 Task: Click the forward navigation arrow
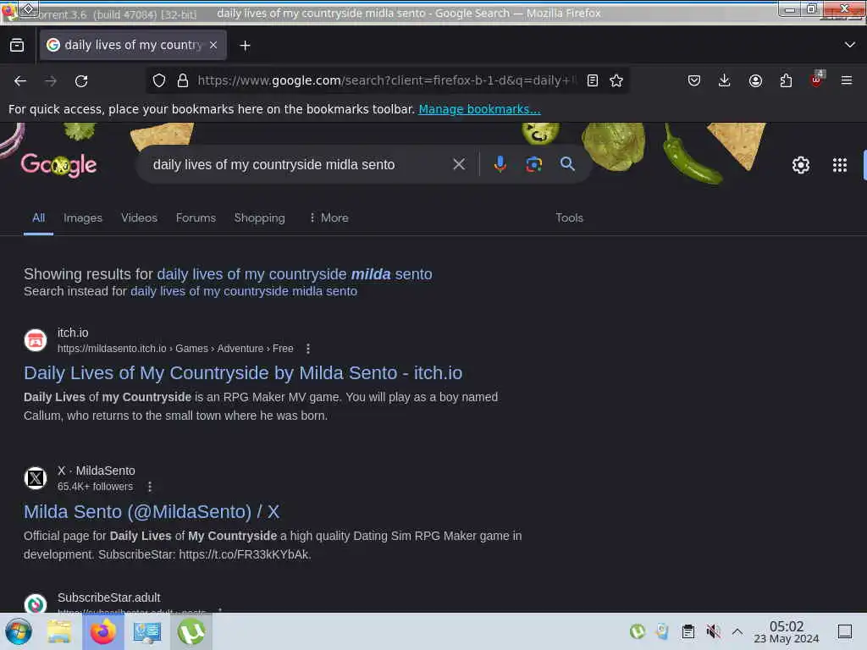51,80
